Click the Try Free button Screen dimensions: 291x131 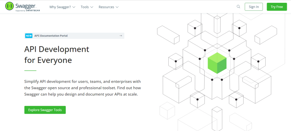coord(277,7)
